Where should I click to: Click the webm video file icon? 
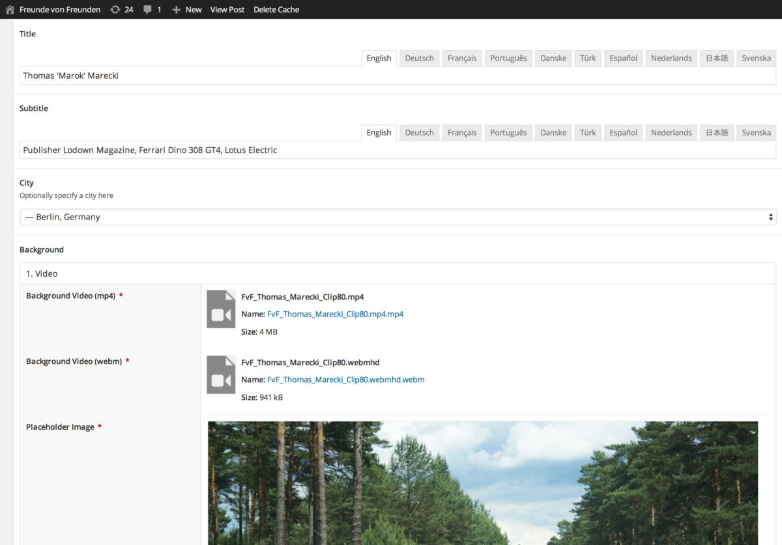click(221, 374)
